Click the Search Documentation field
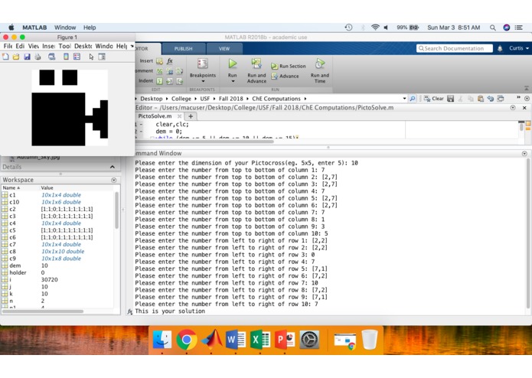The image size is (532, 378). point(454,49)
